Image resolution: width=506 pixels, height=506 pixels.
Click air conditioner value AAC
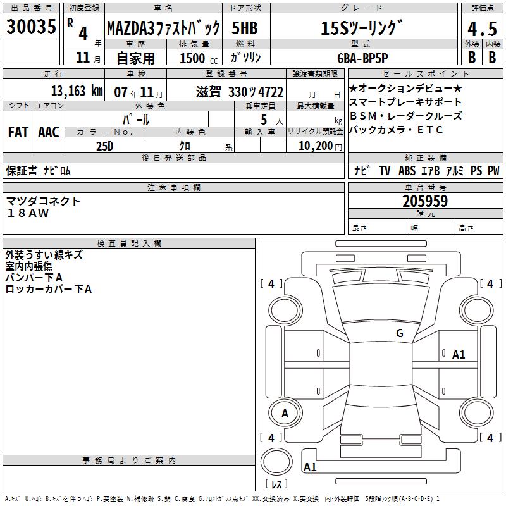49,132
